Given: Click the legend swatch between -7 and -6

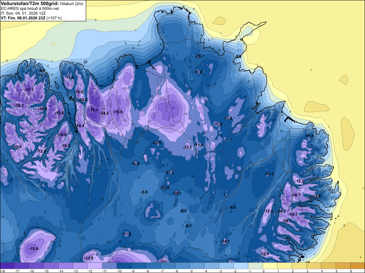Looking at the screenshot, I should [168, 266].
